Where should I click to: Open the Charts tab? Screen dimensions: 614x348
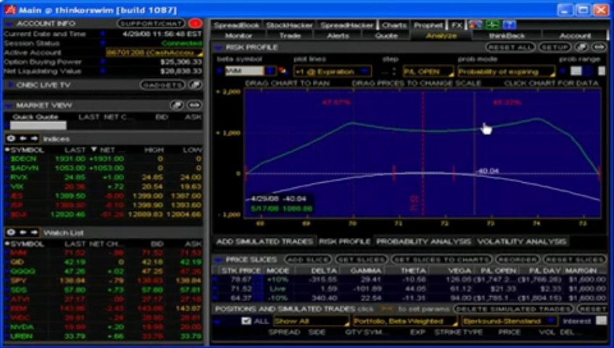point(395,25)
